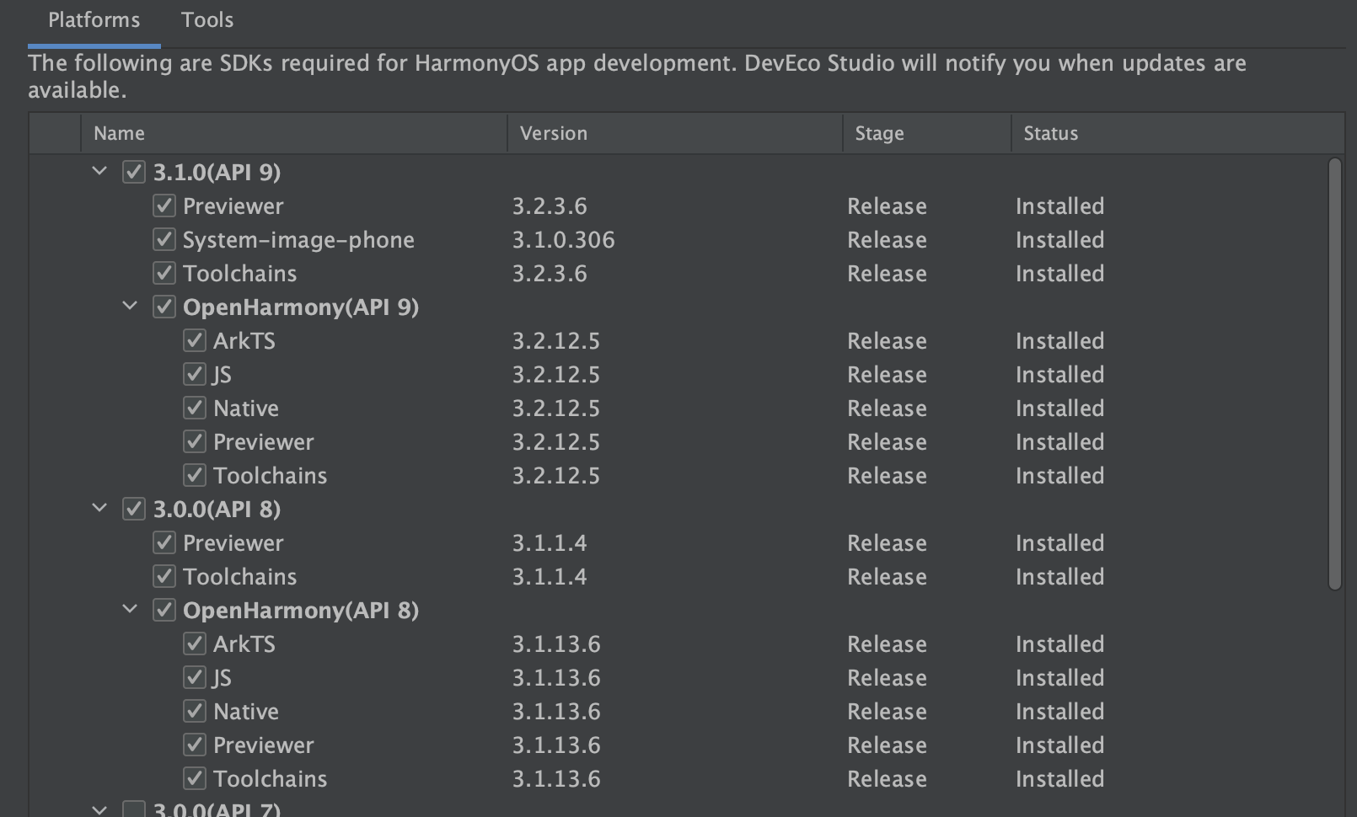1357x817 pixels.
Task: Click the Status column header
Action: [x=1177, y=133]
